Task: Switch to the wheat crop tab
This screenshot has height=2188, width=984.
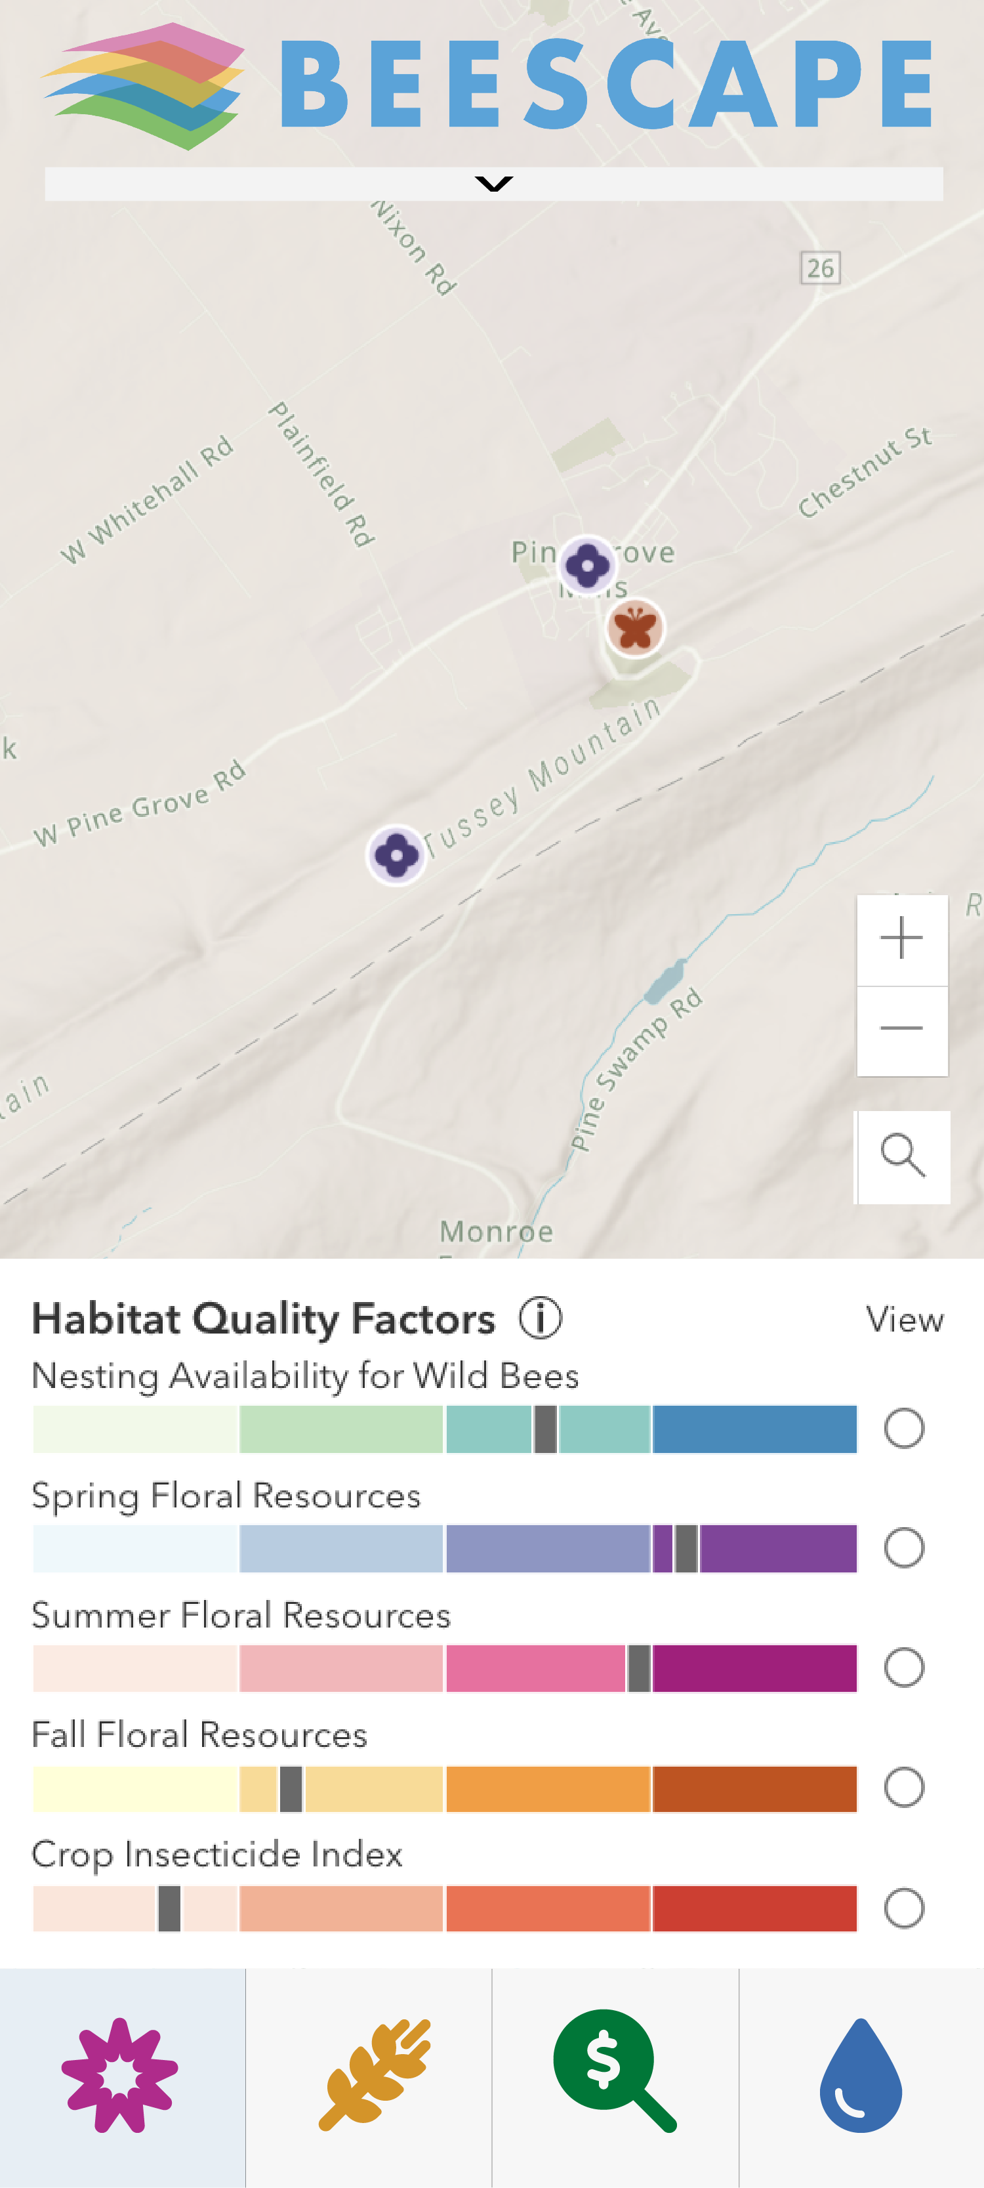Action: click(x=369, y=2076)
